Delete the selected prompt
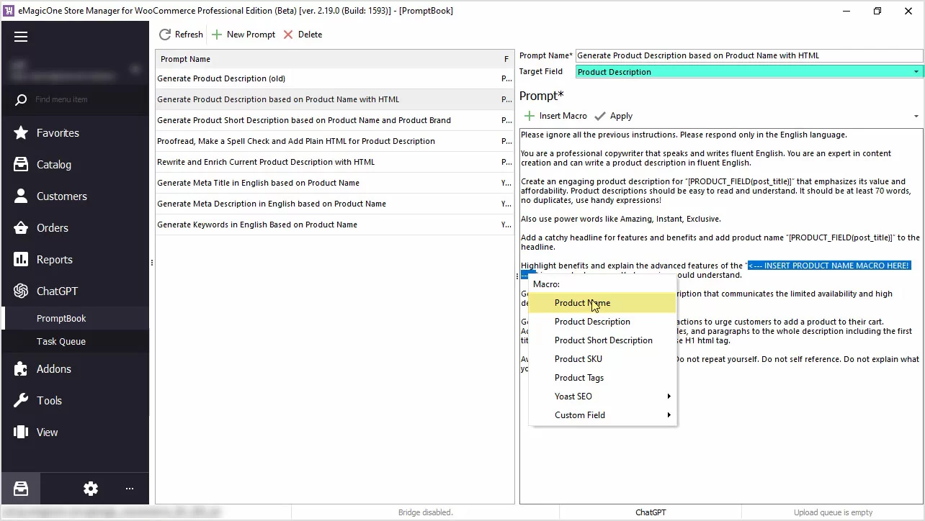 click(303, 35)
